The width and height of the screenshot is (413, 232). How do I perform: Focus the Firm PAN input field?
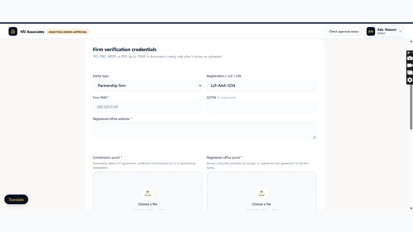point(148,107)
